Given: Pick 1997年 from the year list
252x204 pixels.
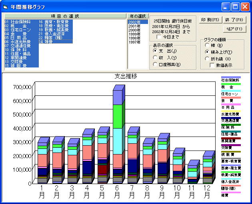Looking at the screenshot, I should click(x=134, y=42).
